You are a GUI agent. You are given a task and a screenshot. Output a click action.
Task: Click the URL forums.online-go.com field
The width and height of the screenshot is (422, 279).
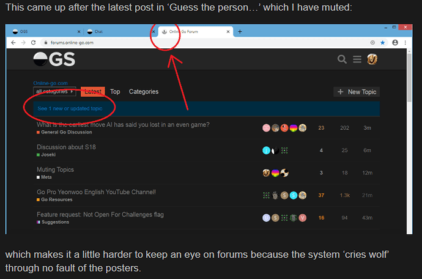[x=72, y=43]
